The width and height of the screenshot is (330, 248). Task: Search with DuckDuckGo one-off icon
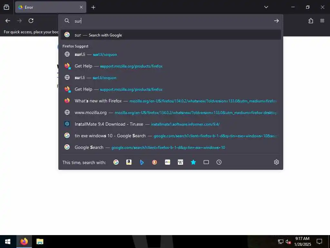(x=154, y=162)
